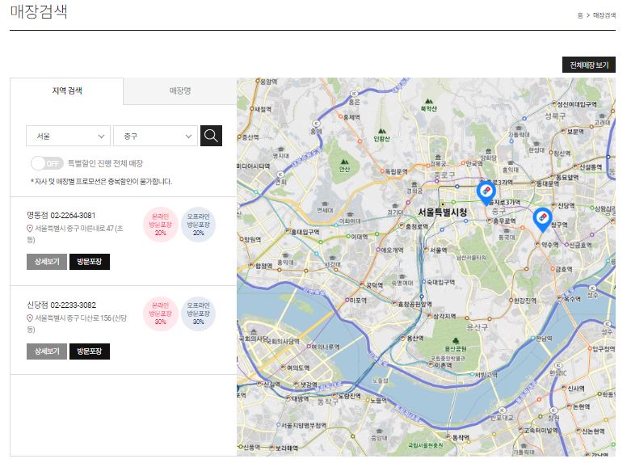
Task: Click 명동점 오프라인 방문포장 20% badge
Action: (x=198, y=225)
